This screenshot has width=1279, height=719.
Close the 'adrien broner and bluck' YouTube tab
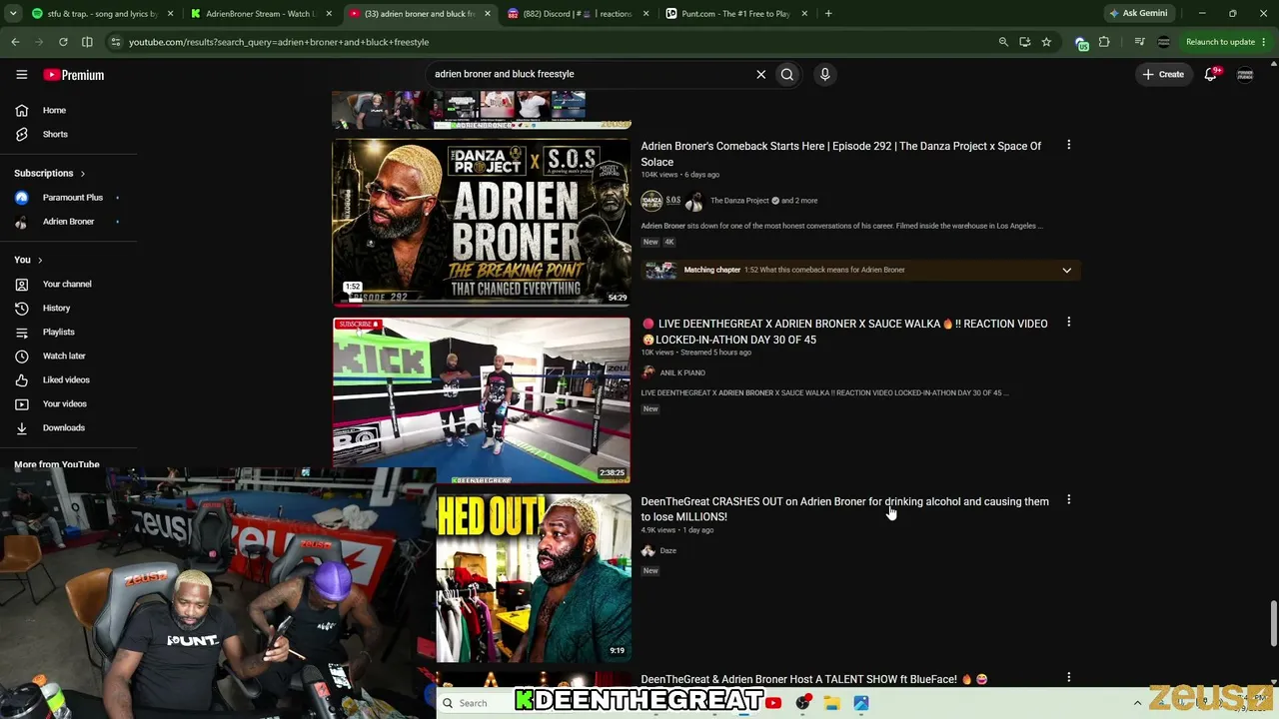pos(487,14)
